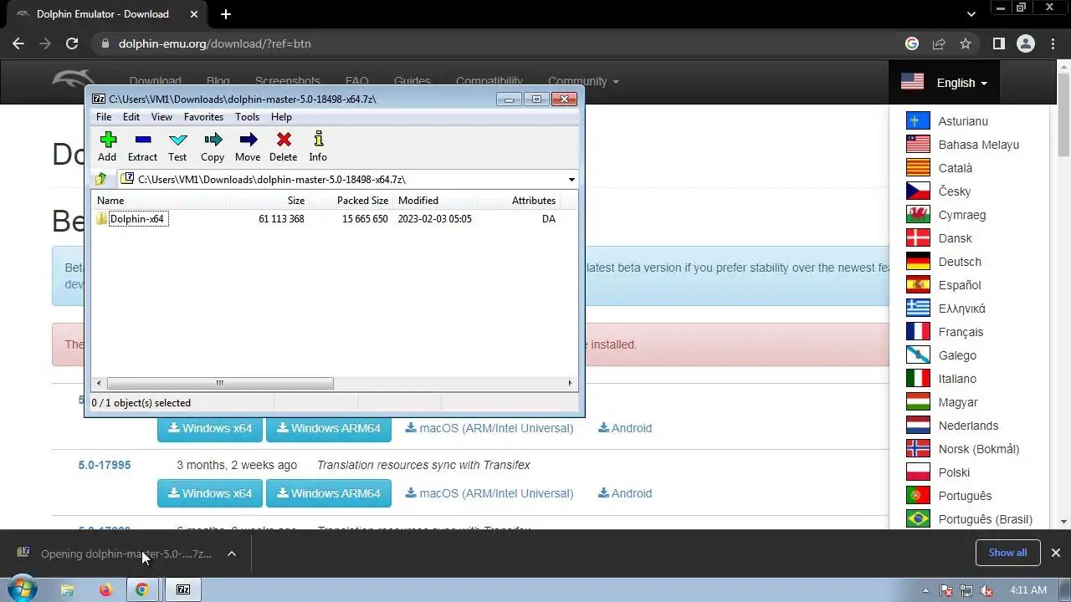Click the browser address bar URL
This screenshot has width=1071, height=602.
coord(214,43)
